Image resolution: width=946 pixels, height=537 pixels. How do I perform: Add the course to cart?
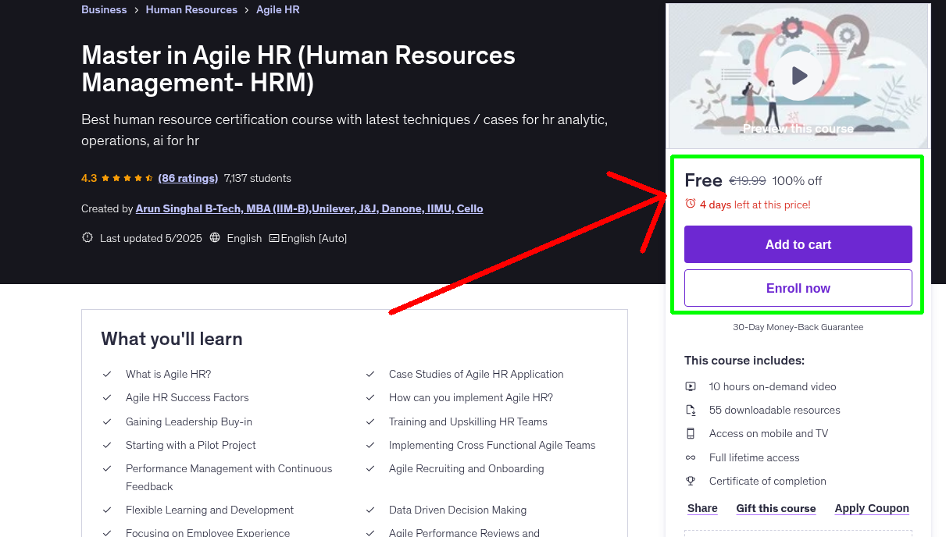tap(798, 244)
